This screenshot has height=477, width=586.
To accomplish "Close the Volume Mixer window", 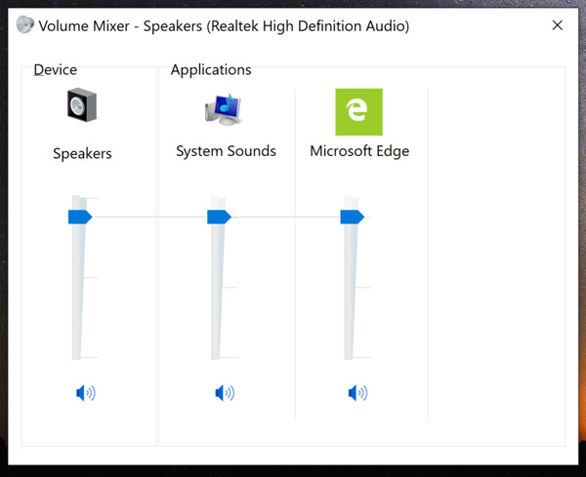I will point(557,25).
